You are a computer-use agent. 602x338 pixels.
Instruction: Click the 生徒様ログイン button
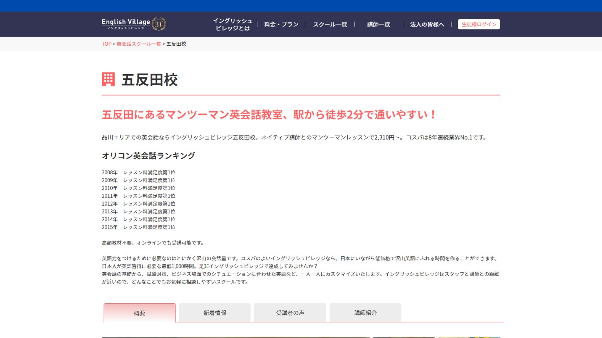(479, 24)
